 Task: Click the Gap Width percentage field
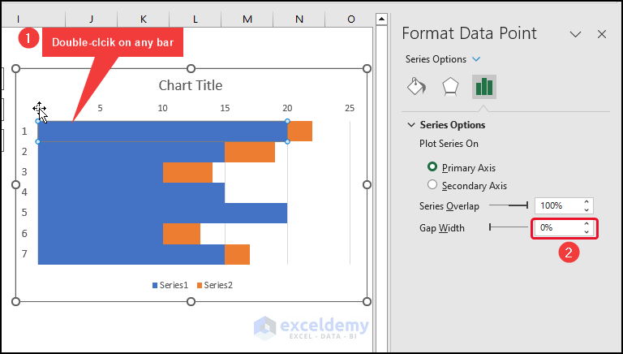coord(555,228)
